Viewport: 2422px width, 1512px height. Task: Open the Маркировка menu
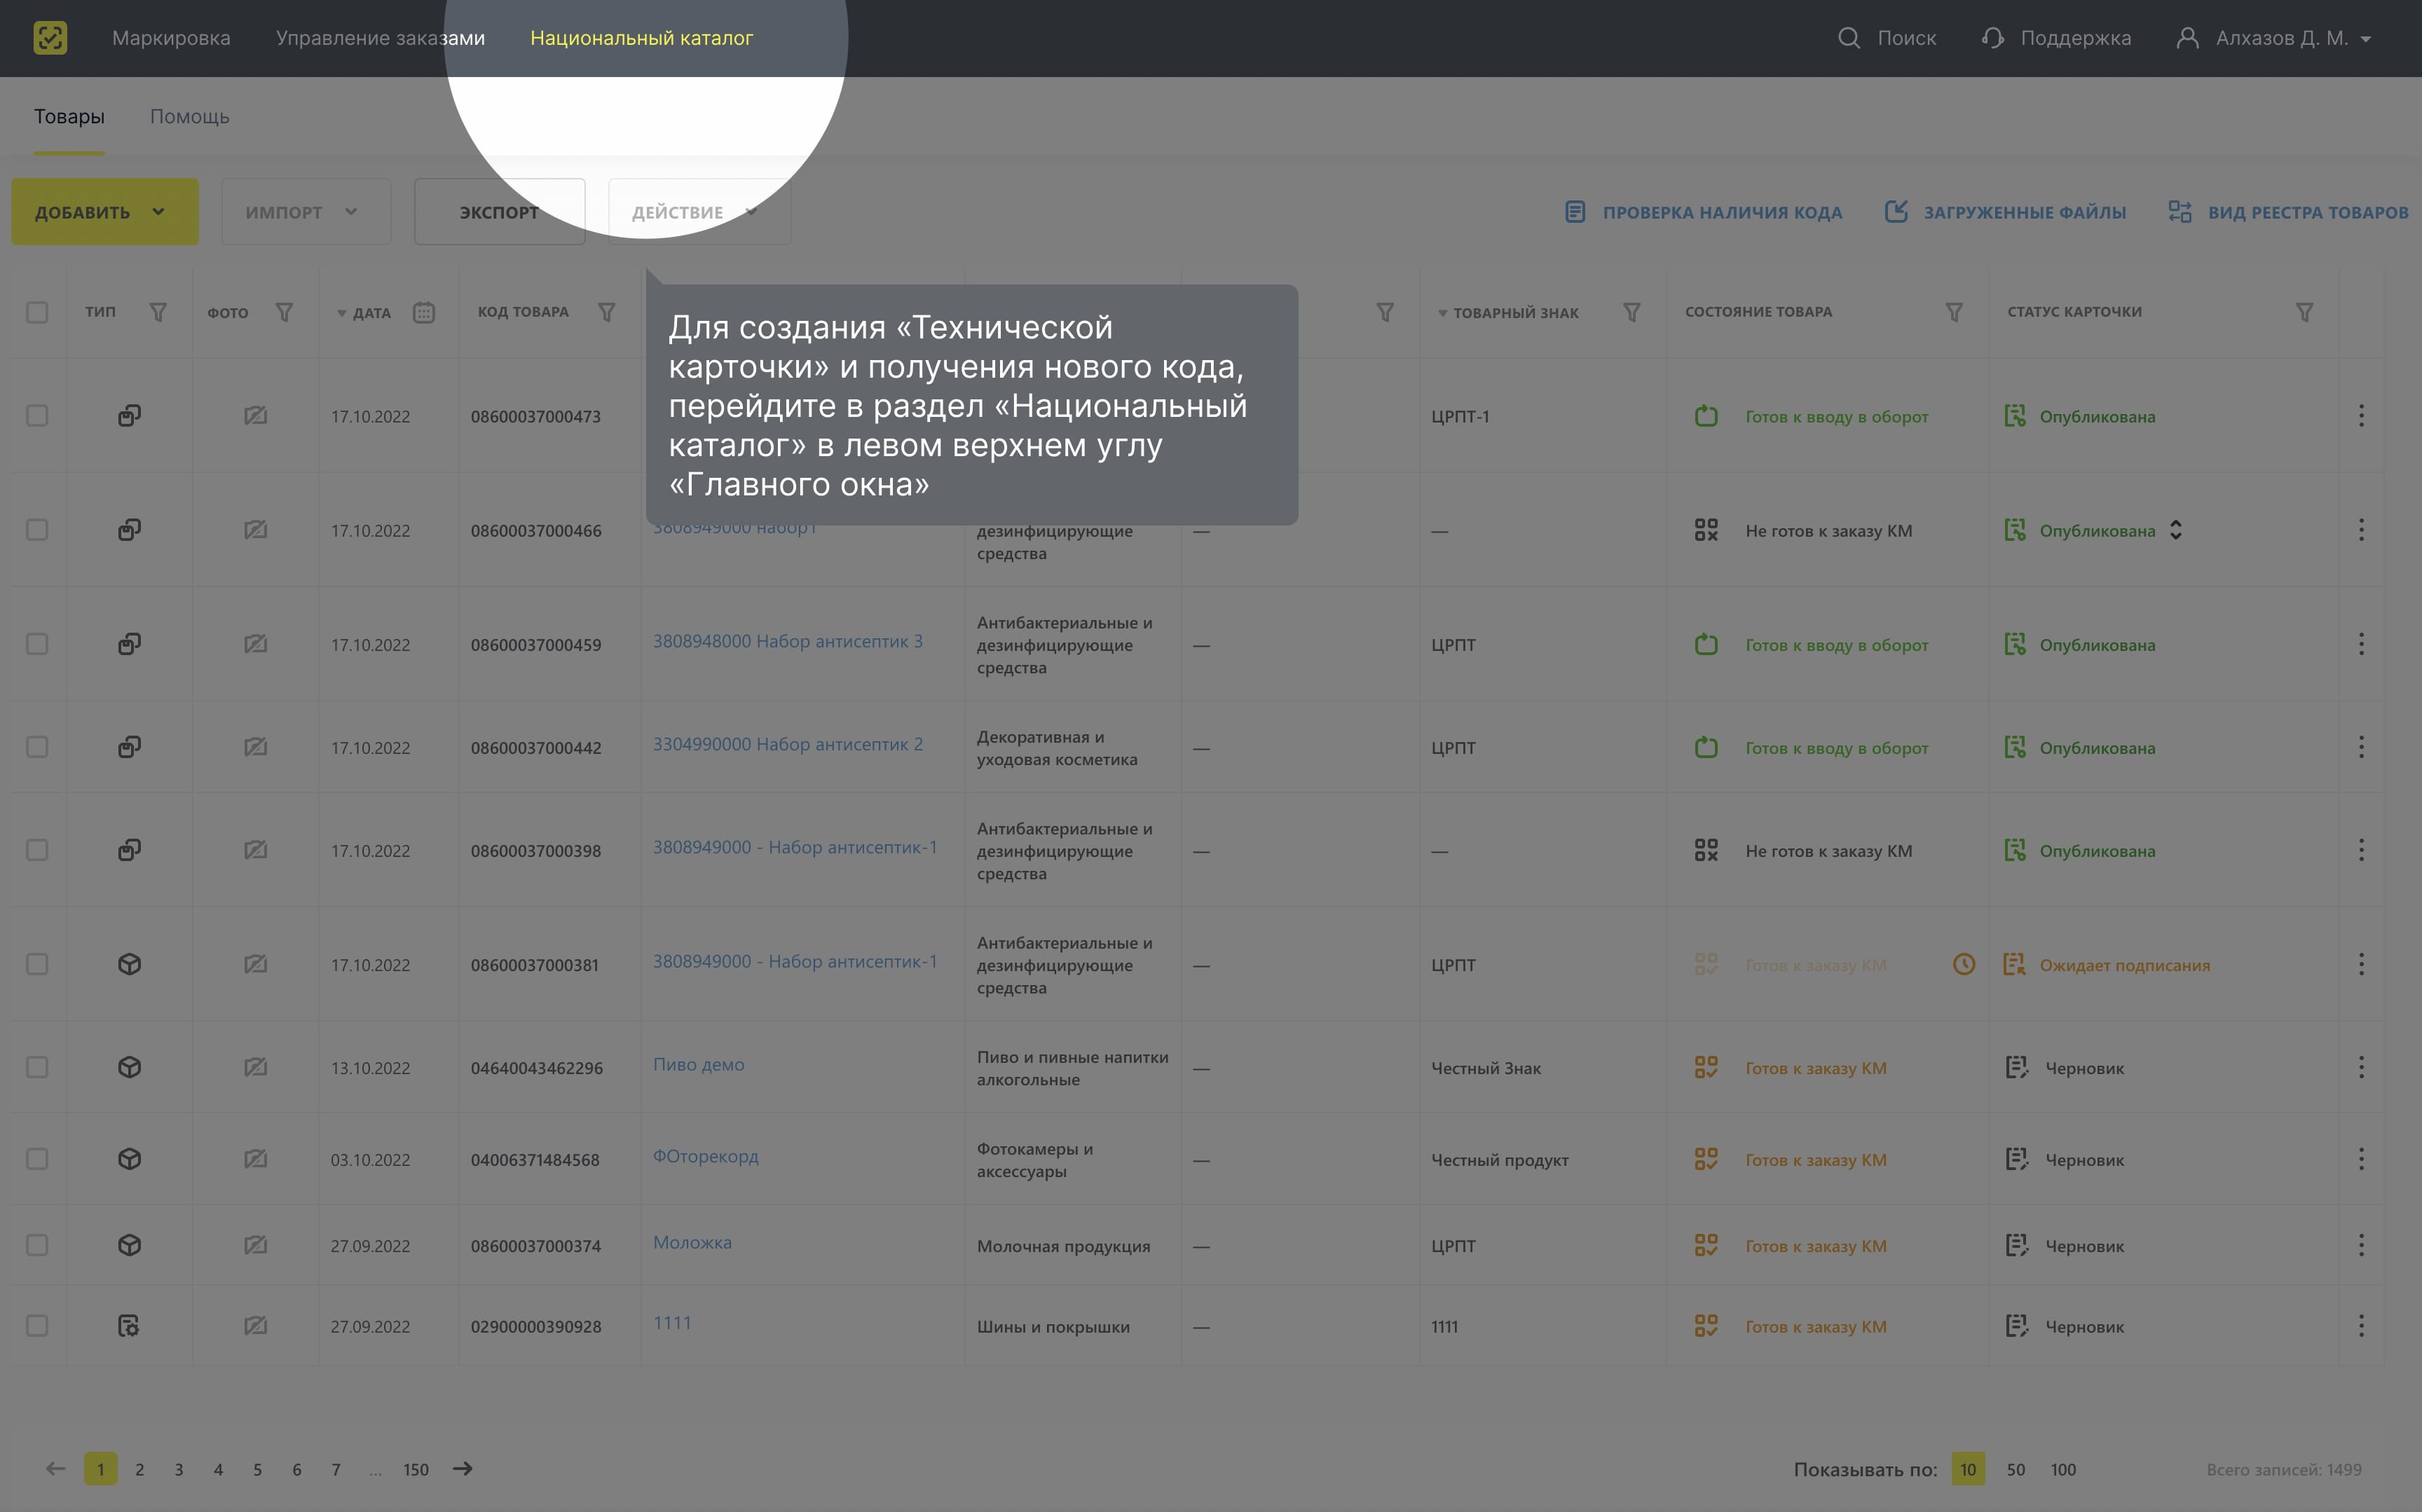click(171, 38)
